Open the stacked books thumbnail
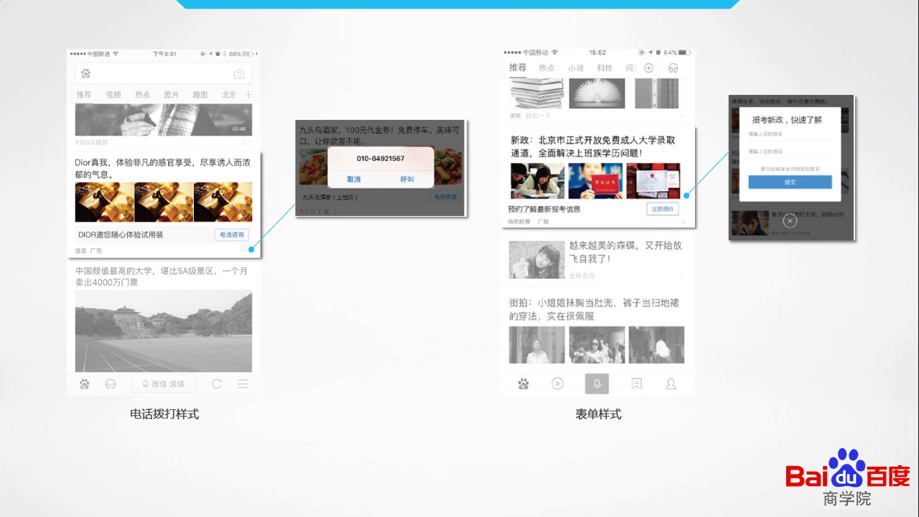This screenshot has height=517, width=919. [536, 94]
